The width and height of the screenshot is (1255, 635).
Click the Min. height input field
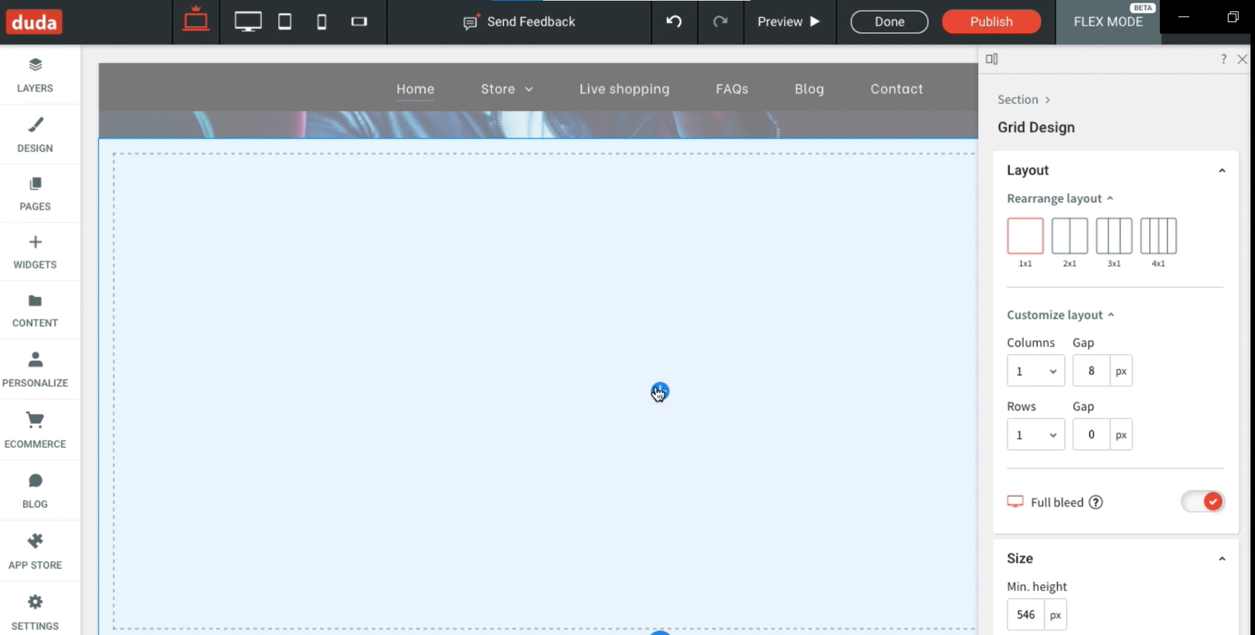[x=1025, y=614]
